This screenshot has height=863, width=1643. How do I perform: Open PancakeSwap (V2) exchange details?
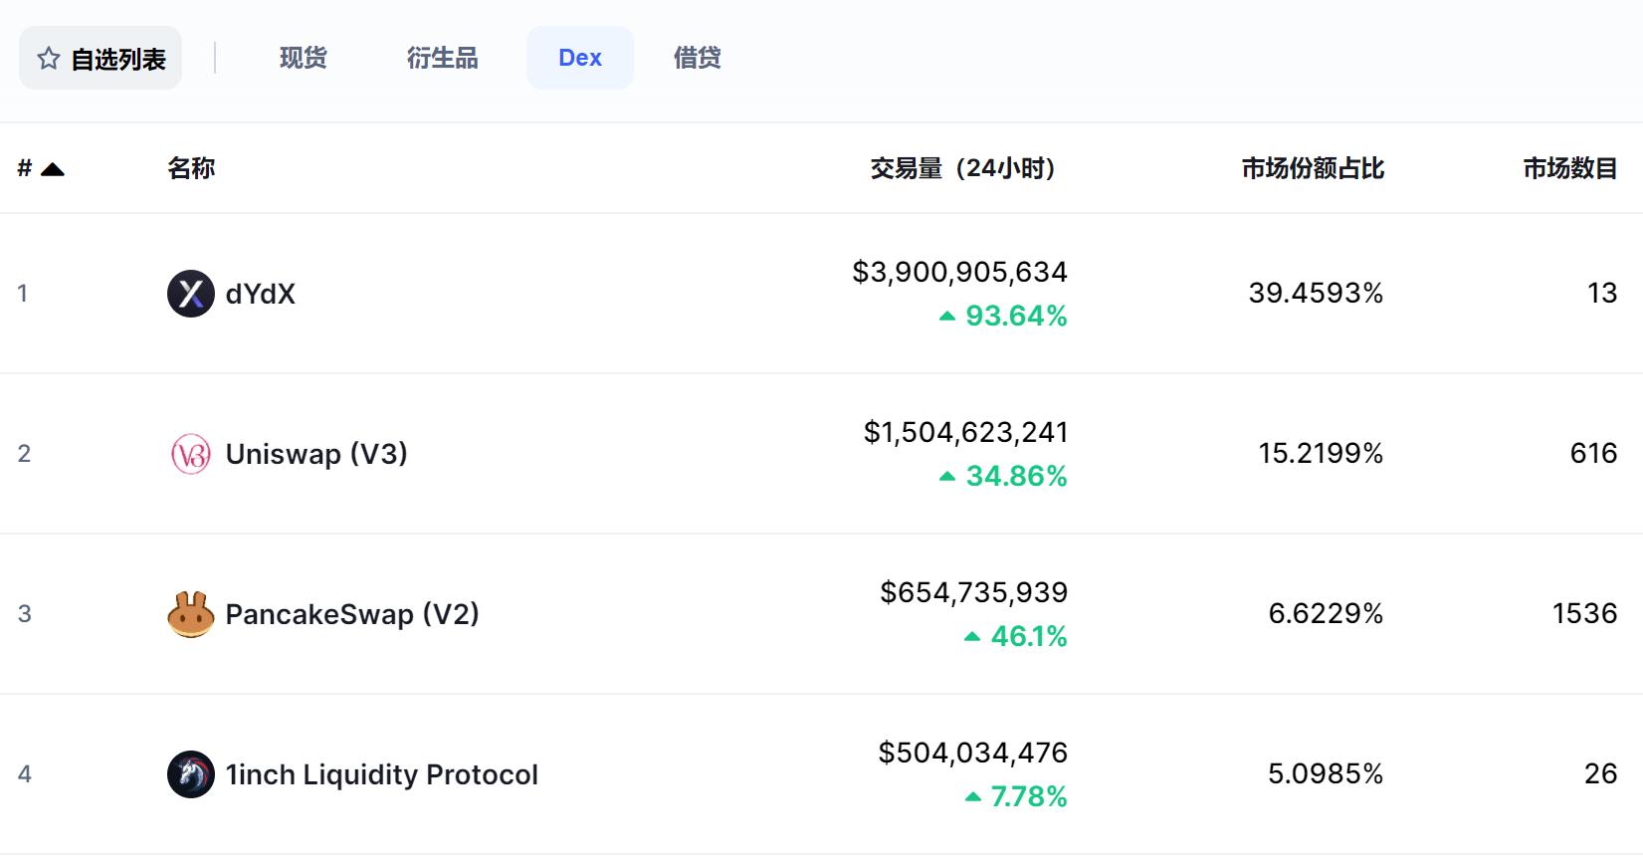352,614
